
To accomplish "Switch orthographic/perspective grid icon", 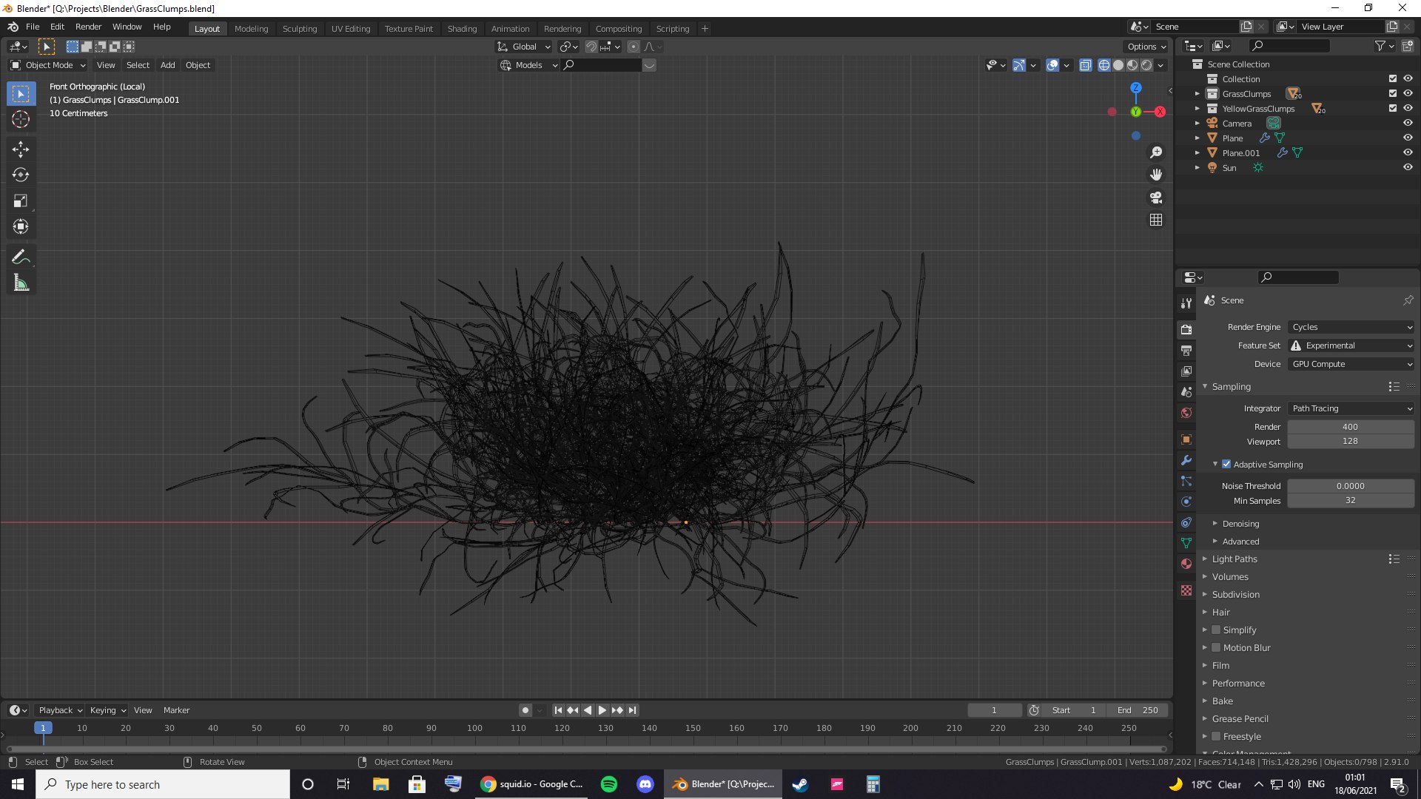I will click(x=1156, y=220).
